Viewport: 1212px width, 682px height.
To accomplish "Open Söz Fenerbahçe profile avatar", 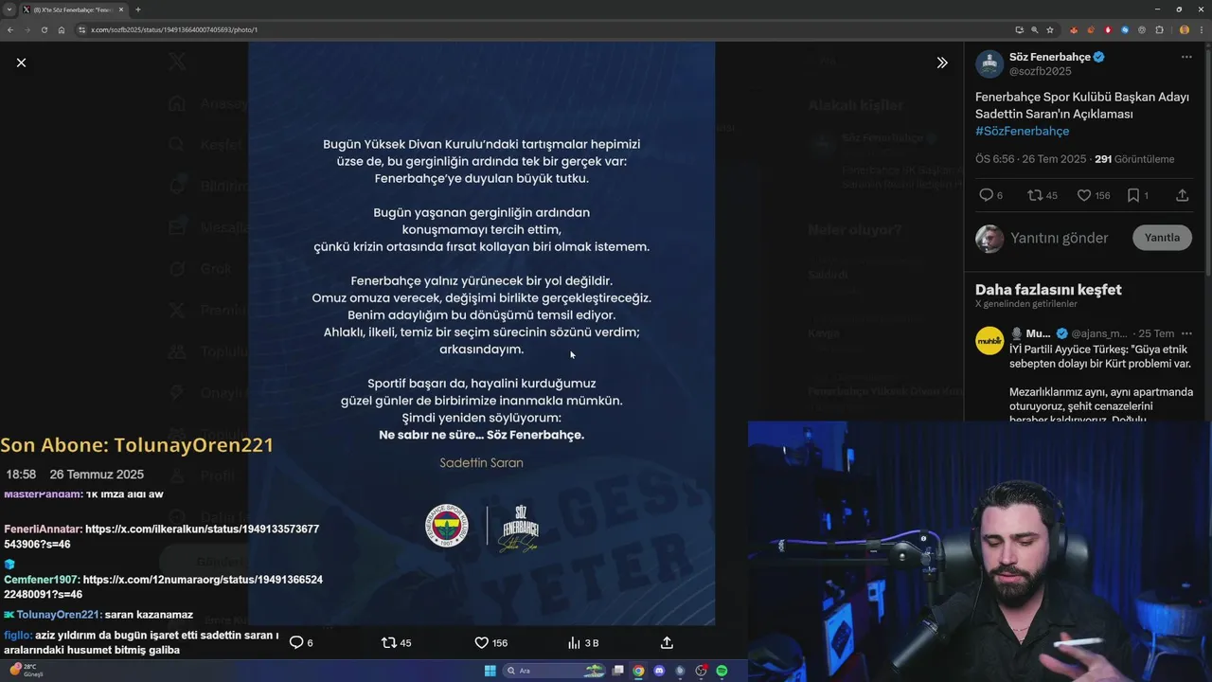I will 989,63.
